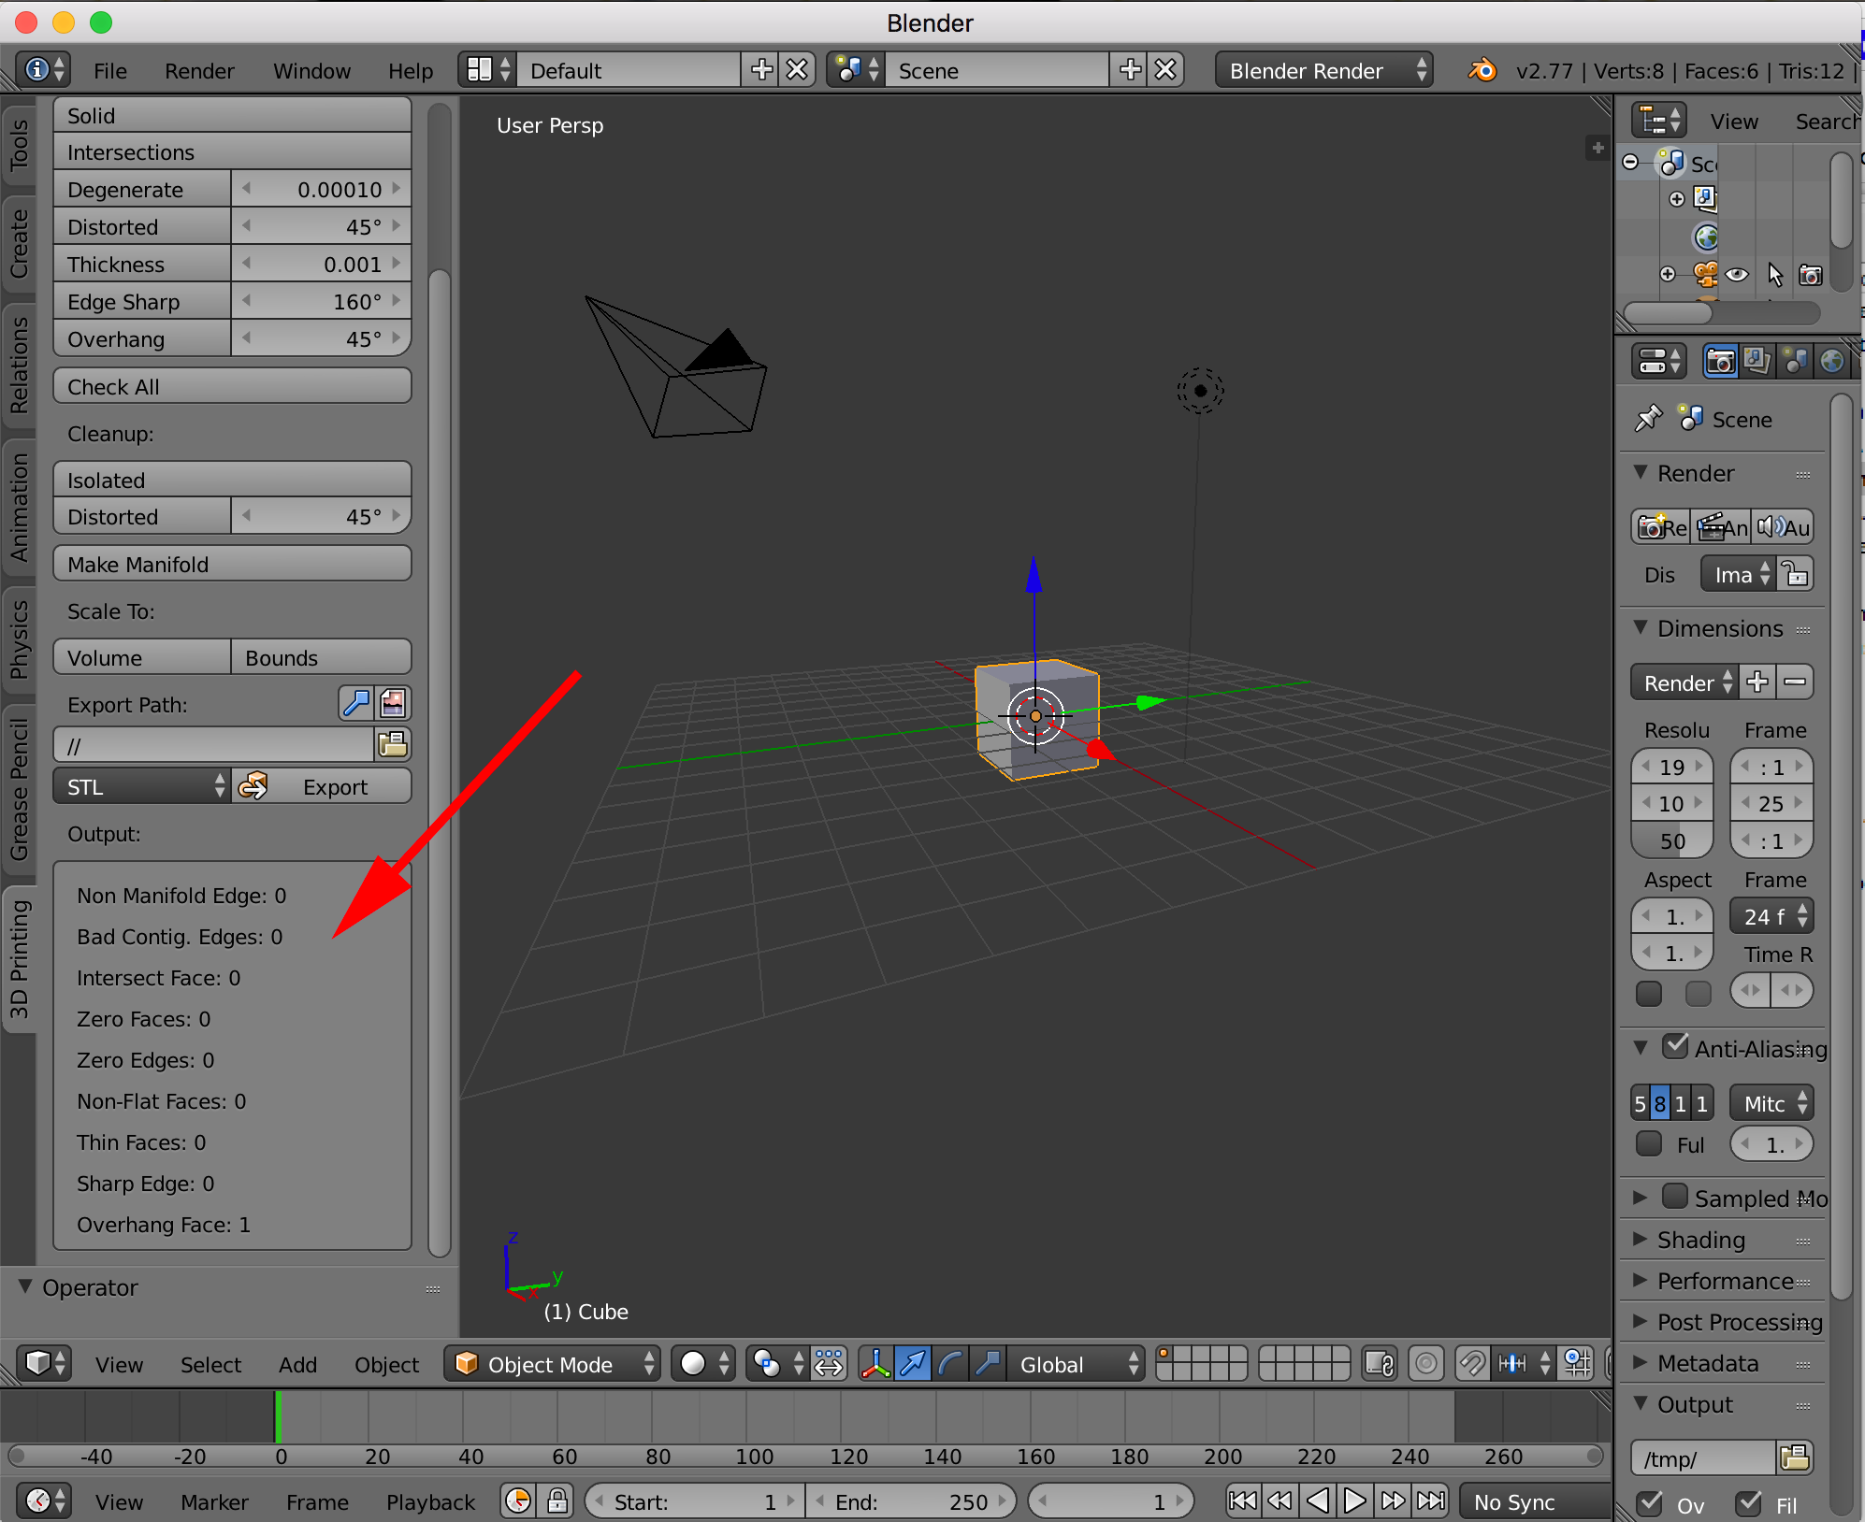Screen dimensions: 1865x1522
Task: Open the Render menu
Action: (199, 70)
